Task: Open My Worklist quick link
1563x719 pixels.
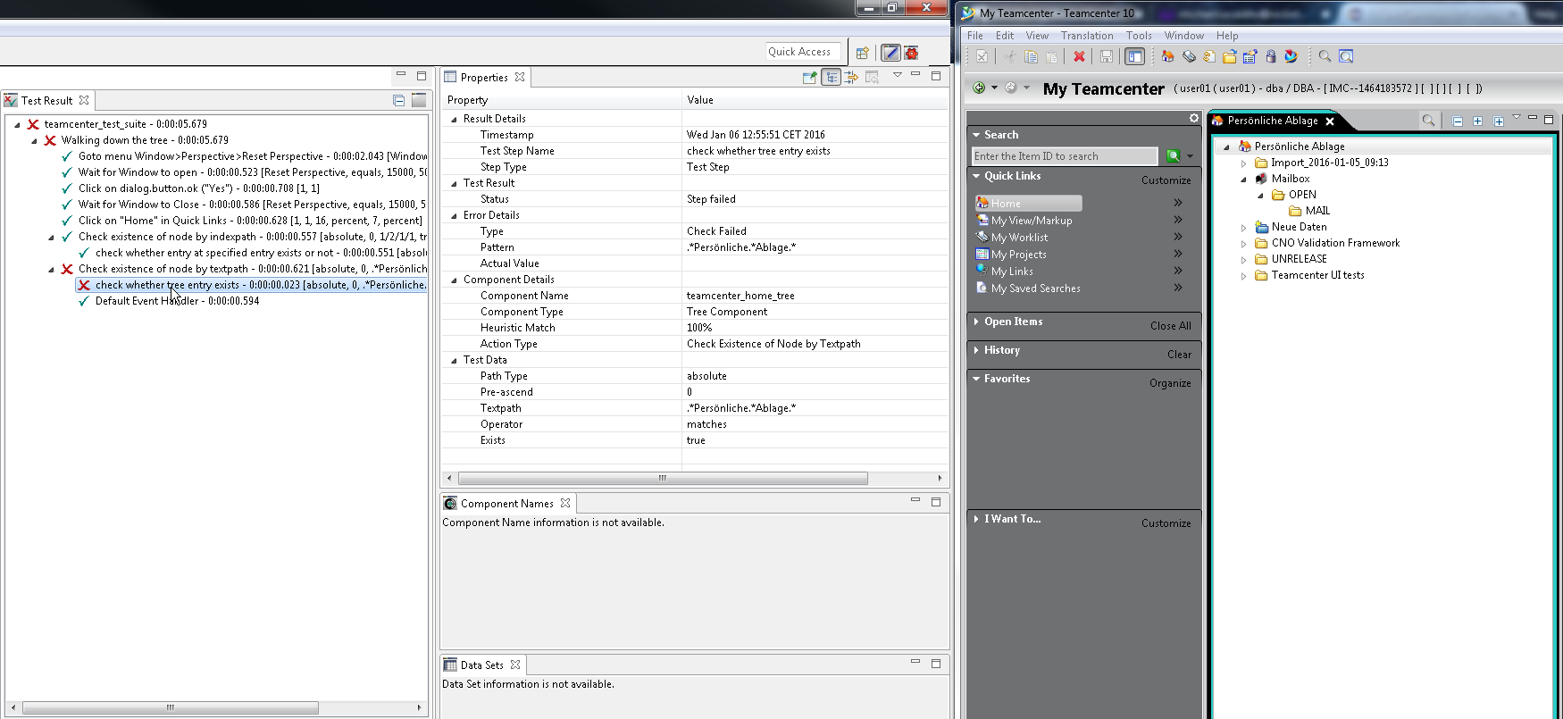Action: point(1019,238)
